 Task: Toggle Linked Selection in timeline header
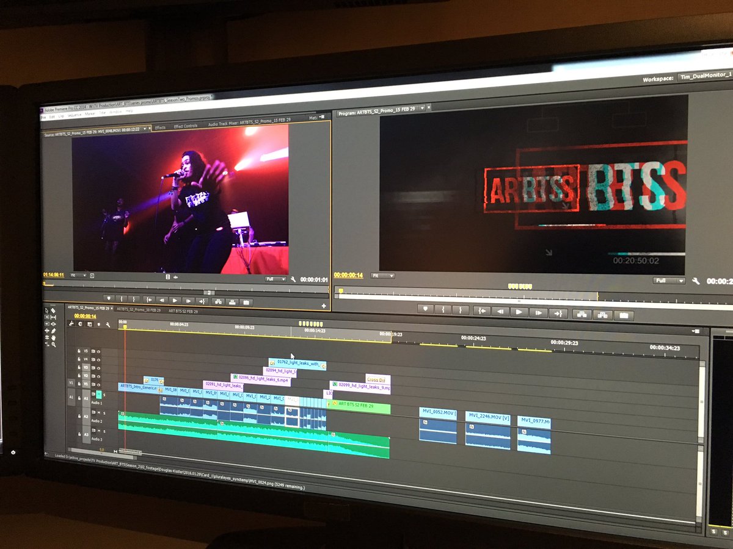[x=89, y=324]
